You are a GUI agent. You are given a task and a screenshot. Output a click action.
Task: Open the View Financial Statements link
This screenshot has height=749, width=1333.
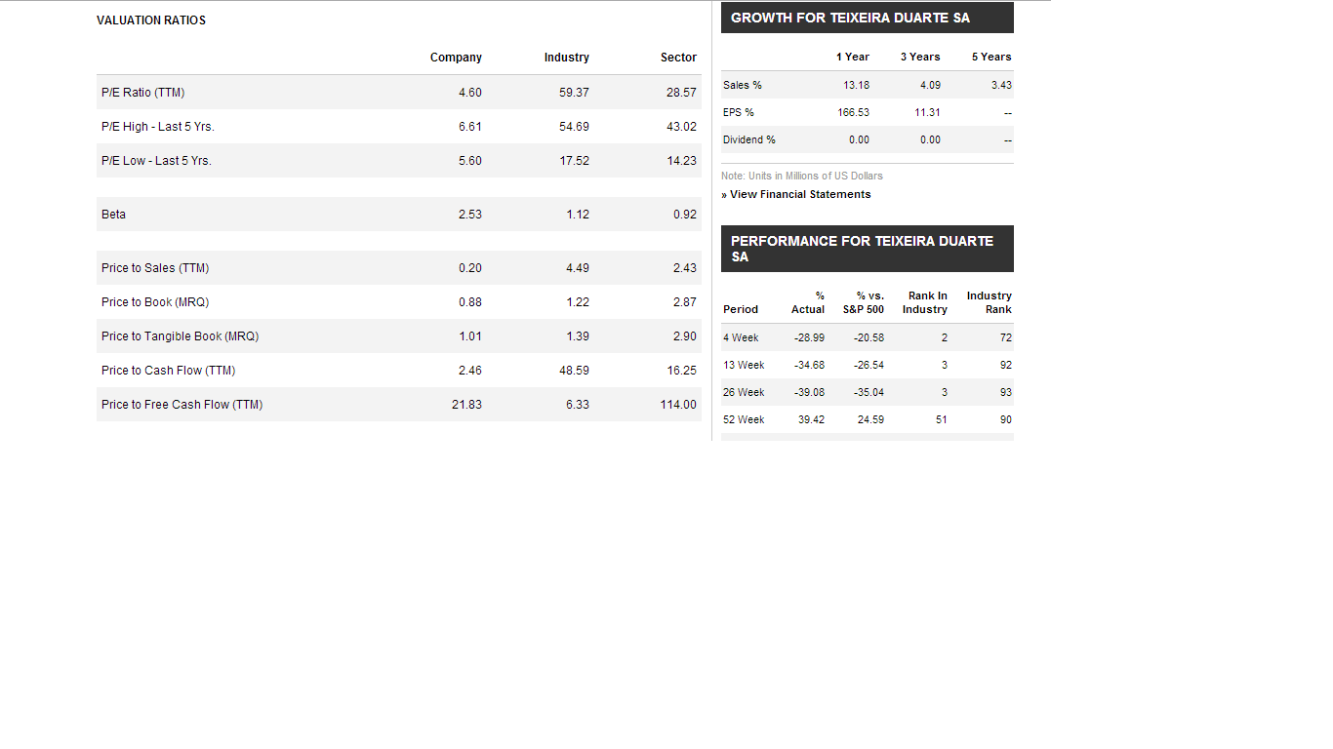coord(800,194)
